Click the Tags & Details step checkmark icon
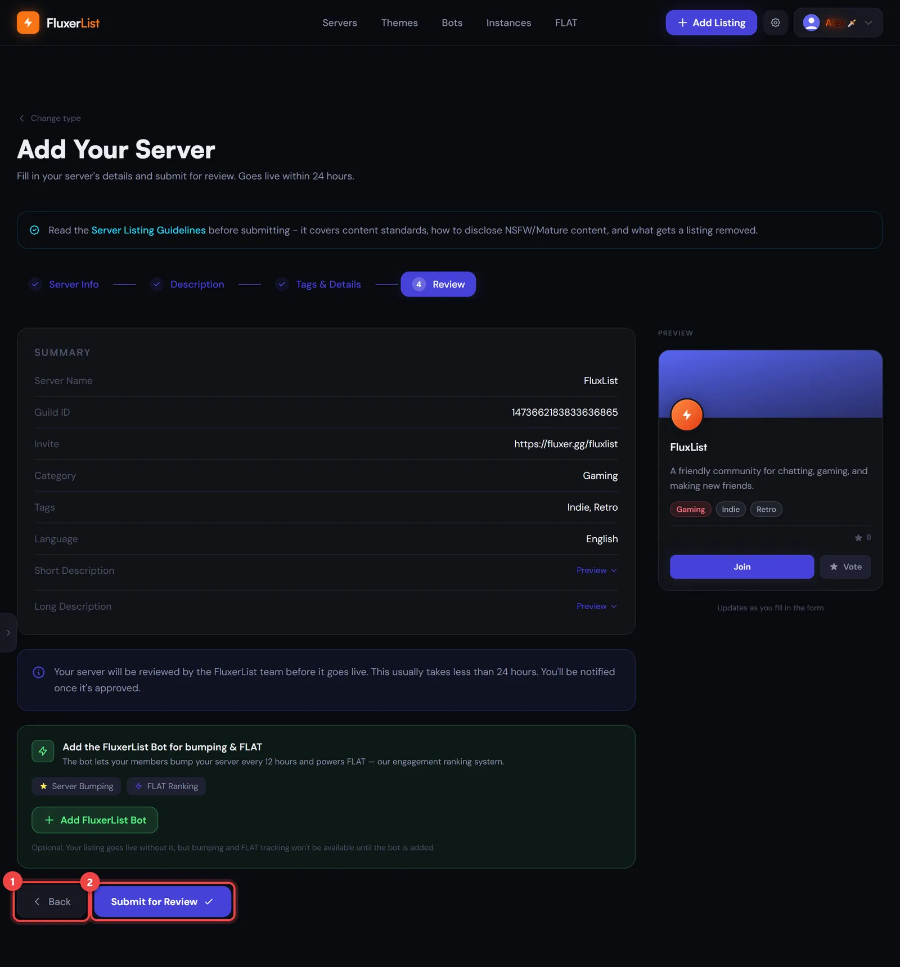 click(282, 284)
